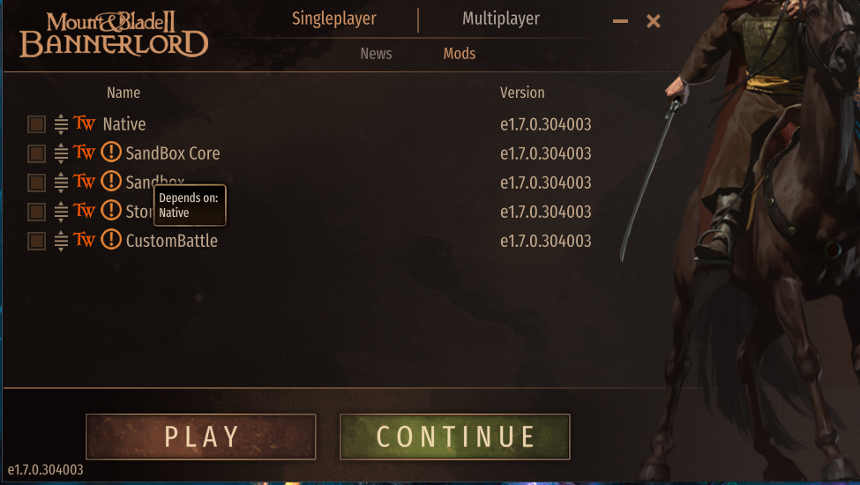Click the reorder handle icon for Native
This screenshot has height=485, width=860.
coord(61,123)
